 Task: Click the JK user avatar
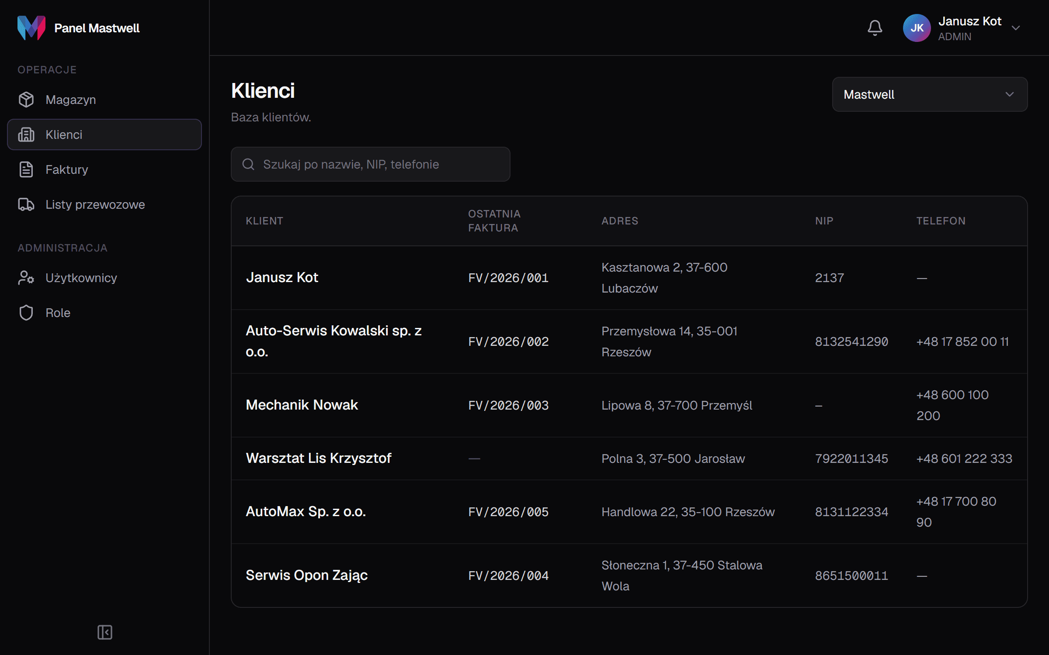pyautogui.click(x=917, y=28)
